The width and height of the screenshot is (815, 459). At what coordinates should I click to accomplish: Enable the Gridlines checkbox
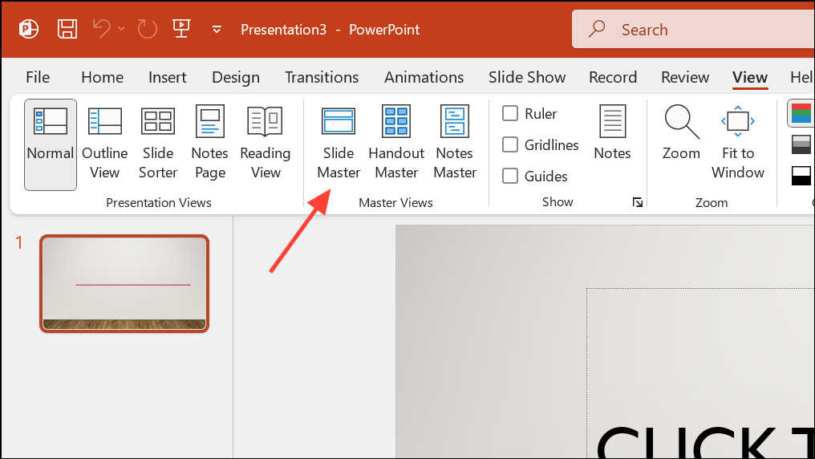tap(510, 144)
